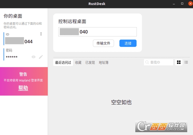
Task: Switch to the 收藏 favorites tab
Action: [x=78, y=62]
